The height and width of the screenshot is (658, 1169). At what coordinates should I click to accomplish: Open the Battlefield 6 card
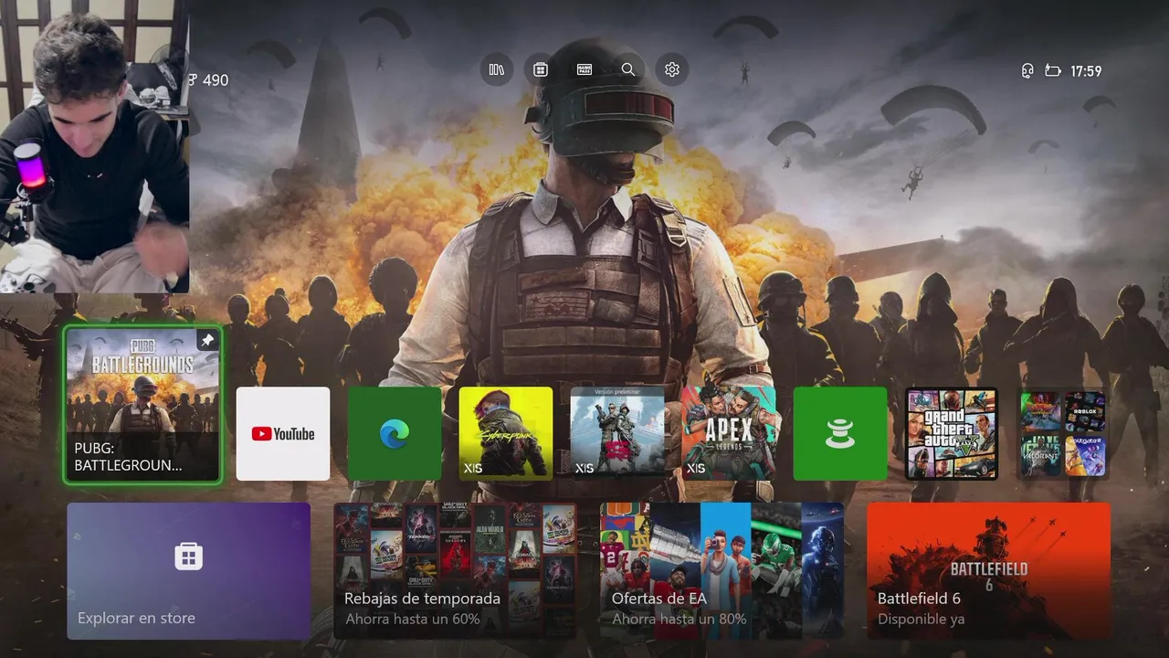988,570
